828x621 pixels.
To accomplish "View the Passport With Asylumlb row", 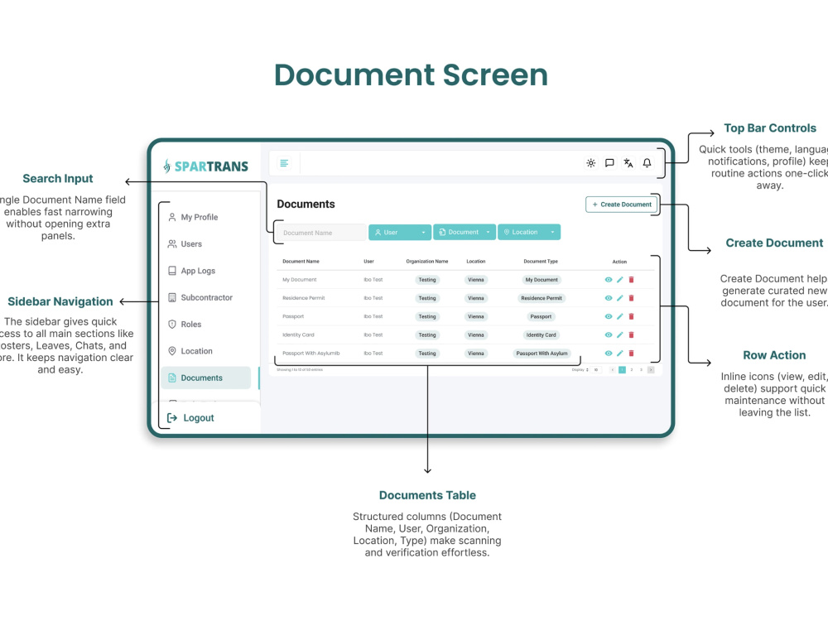I will coord(609,354).
